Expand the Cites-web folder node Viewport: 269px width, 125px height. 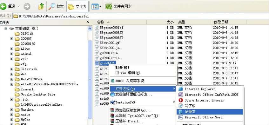click(x=11, y=69)
